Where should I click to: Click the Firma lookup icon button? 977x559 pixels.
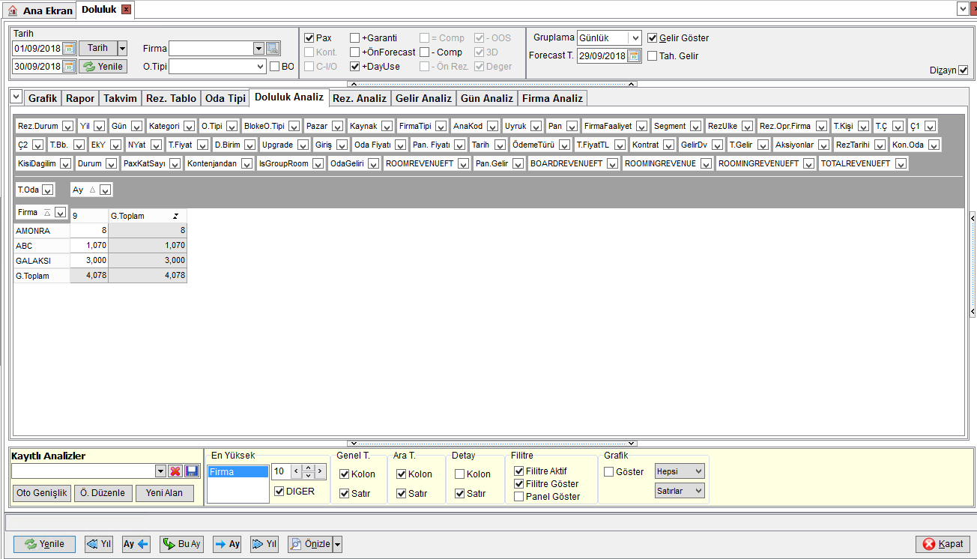tap(273, 48)
